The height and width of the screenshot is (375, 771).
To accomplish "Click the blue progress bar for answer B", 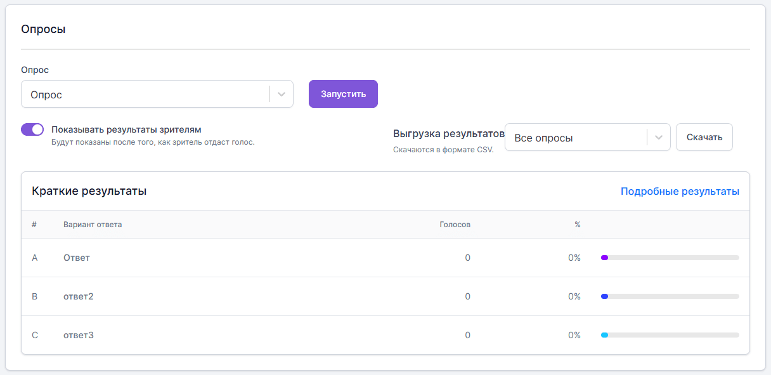I will click(x=670, y=296).
